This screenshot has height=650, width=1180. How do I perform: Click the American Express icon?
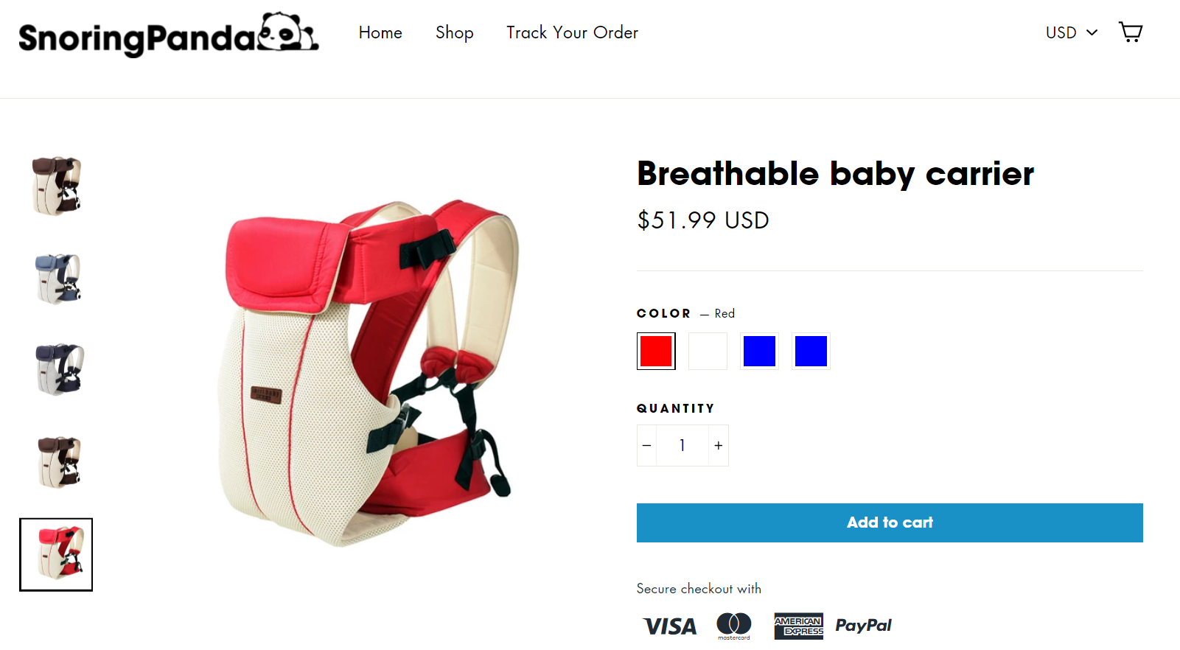click(x=799, y=626)
